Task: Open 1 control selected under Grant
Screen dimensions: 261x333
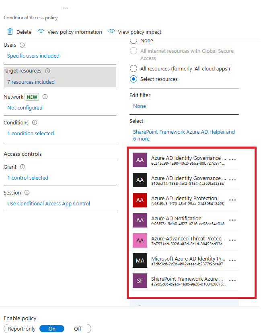Action: [28, 178]
